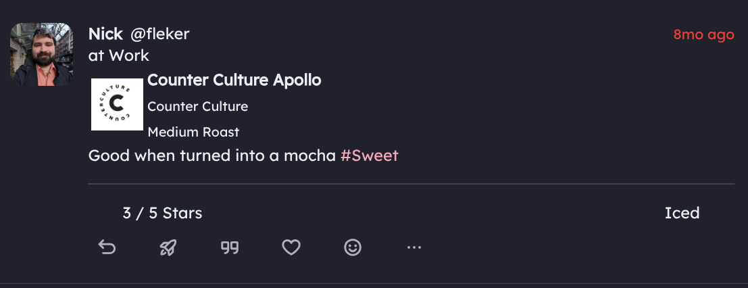Viewport: 748px width, 288px height.
Task: Add an emoji reaction via smiley icon
Action: click(353, 248)
